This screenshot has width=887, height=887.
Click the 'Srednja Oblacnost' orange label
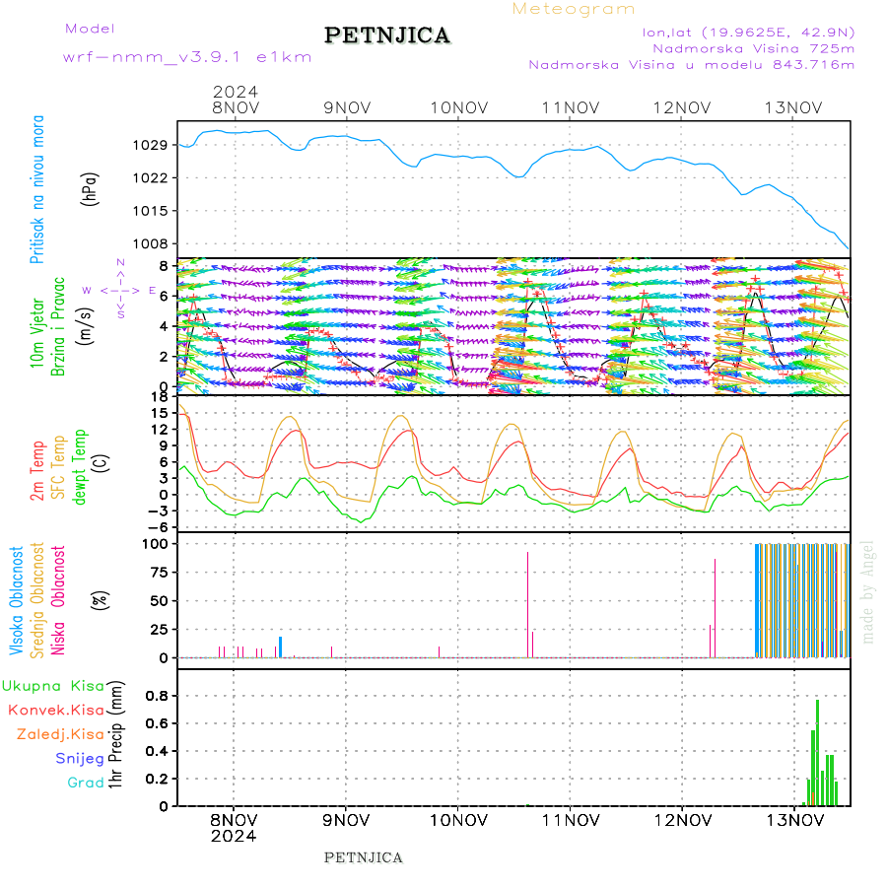point(36,601)
